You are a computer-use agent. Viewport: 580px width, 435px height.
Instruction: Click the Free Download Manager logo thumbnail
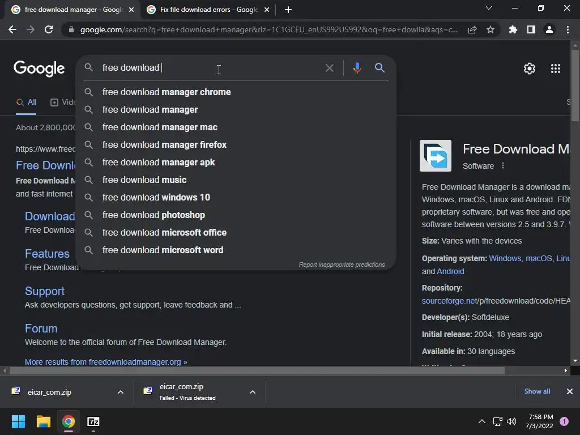(x=436, y=156)
